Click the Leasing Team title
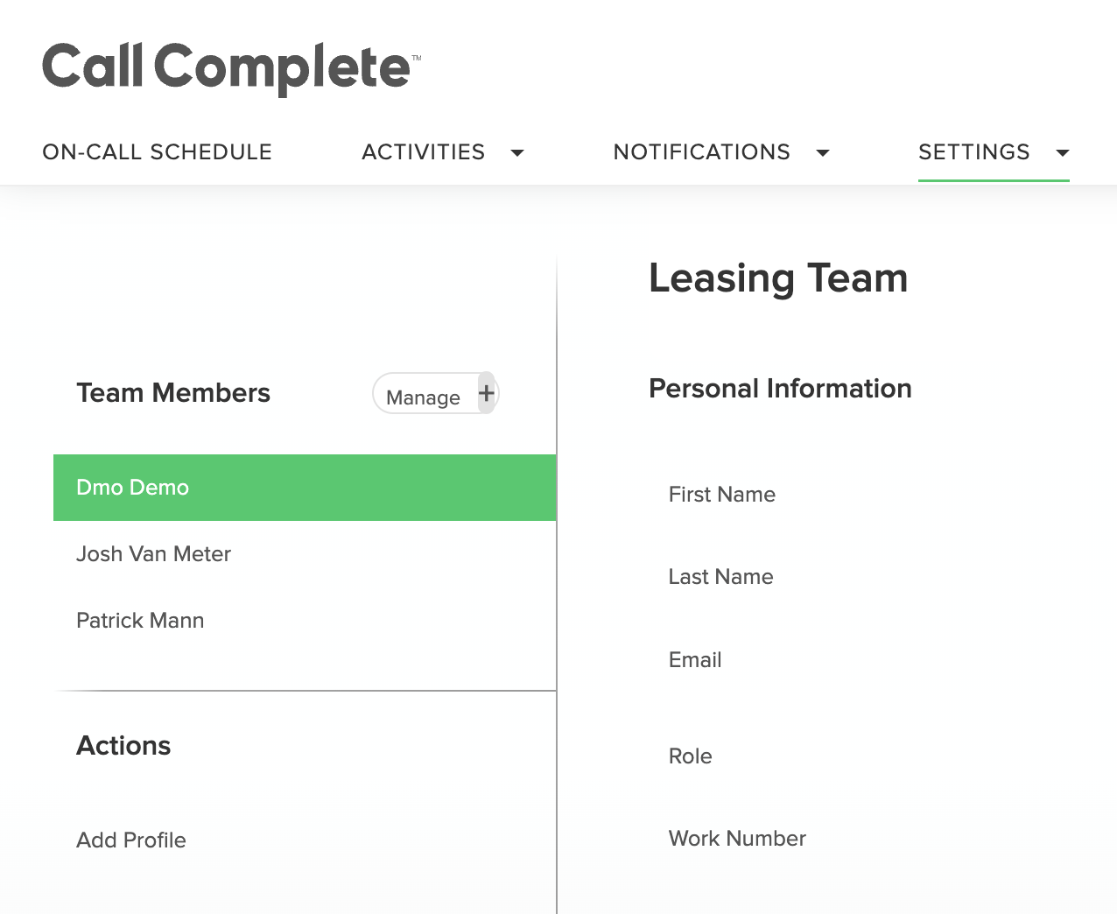 (x=778, y=278)
